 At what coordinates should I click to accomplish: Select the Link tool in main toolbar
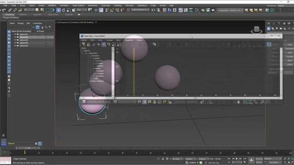pyautogui.click(x=10, y=10)
